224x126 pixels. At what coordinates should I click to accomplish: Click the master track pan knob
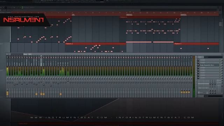pyautogui.click(x=7, y=78)
